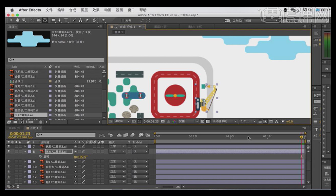Open the 合成 menu in menu bar
Screen dimensions: 336x196
pos(72,10)
